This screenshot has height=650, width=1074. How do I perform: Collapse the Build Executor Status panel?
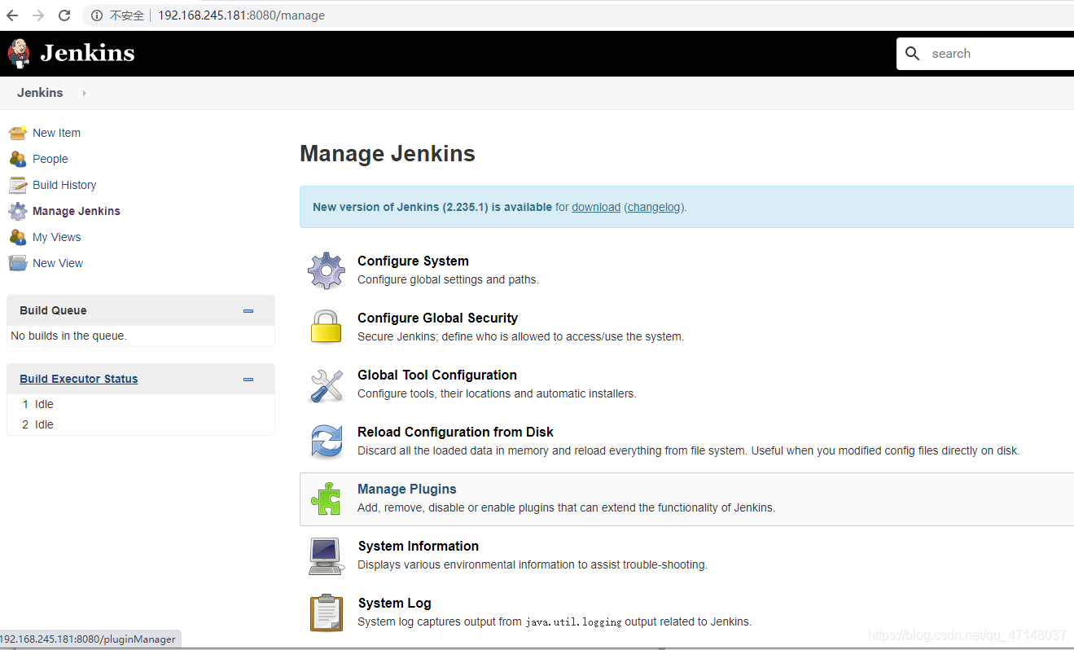pyautogui.click(x=248, y=379)
